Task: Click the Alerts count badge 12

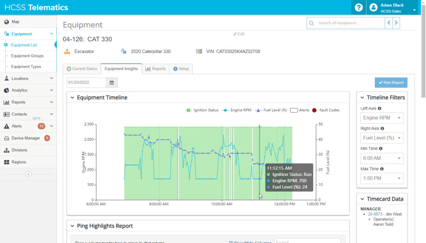Action: coord(41,126)
